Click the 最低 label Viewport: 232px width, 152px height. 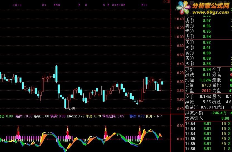[216, 80]
